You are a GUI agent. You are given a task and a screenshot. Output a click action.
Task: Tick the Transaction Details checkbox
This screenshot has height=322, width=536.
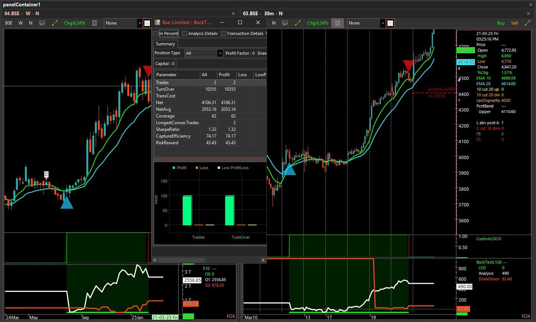223,33
